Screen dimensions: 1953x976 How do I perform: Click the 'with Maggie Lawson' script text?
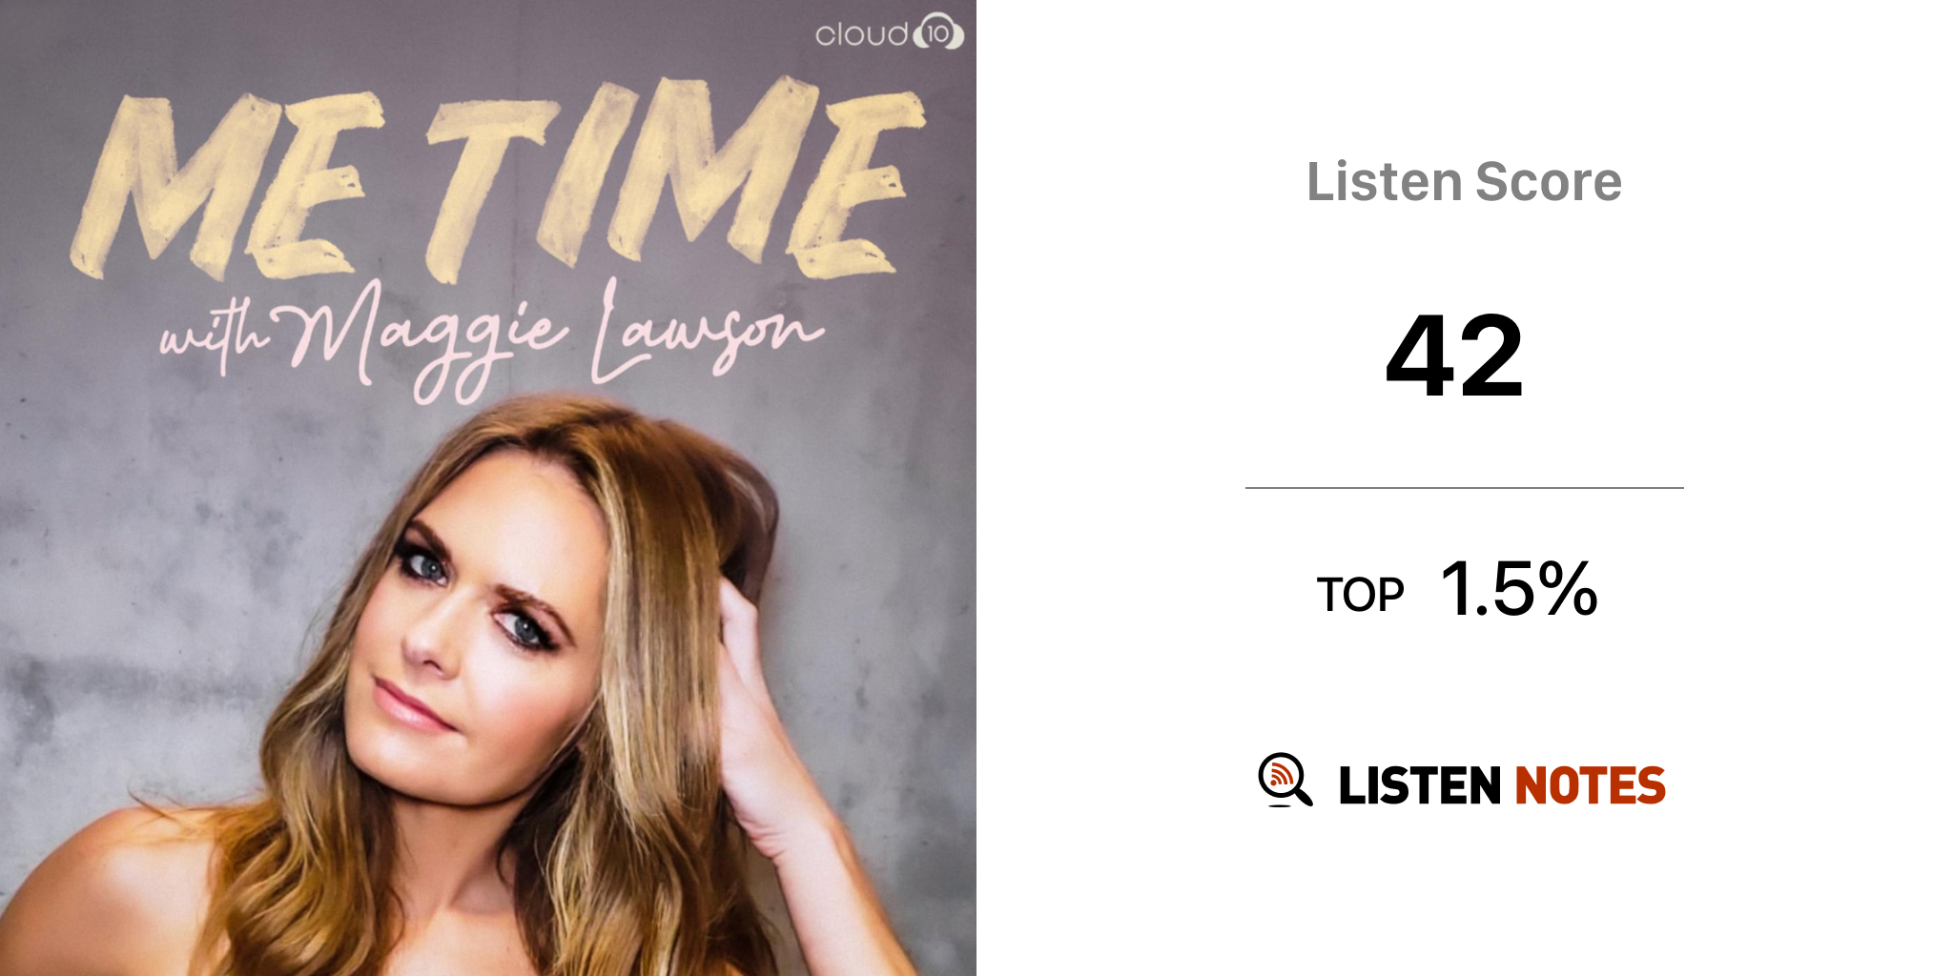point(491,338)
